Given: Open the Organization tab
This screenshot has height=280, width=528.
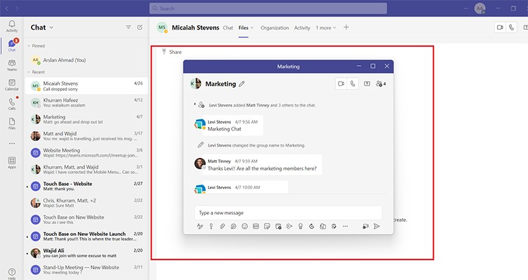Looking at the screenshot, I should pos(275,28).
